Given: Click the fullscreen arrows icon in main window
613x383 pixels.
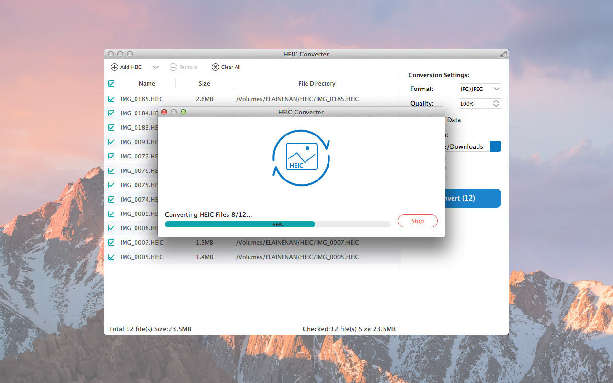Looking at the screenshot, I should pos(503,54).
